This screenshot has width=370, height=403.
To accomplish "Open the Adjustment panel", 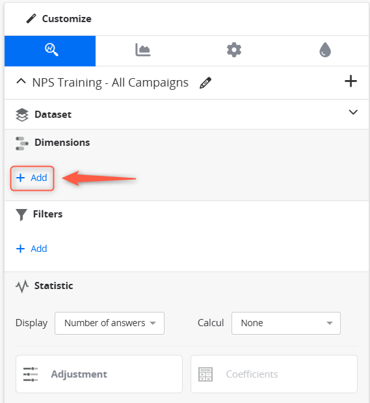I will pyautogui.click(x=99, y=374).
